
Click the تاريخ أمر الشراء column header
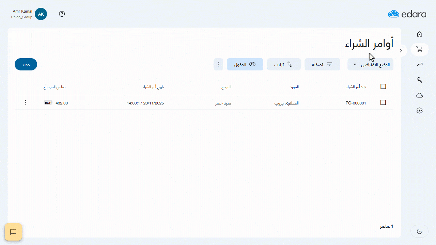coord(153,87)
